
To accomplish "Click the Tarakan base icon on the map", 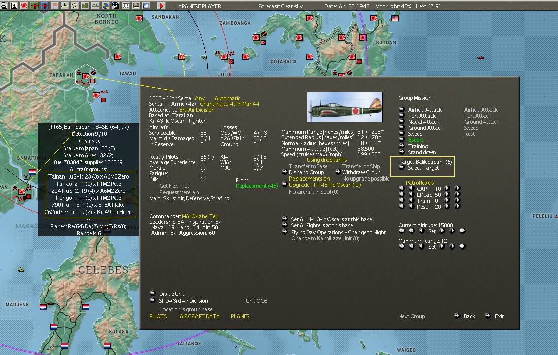I will click(x=85, y=76).
